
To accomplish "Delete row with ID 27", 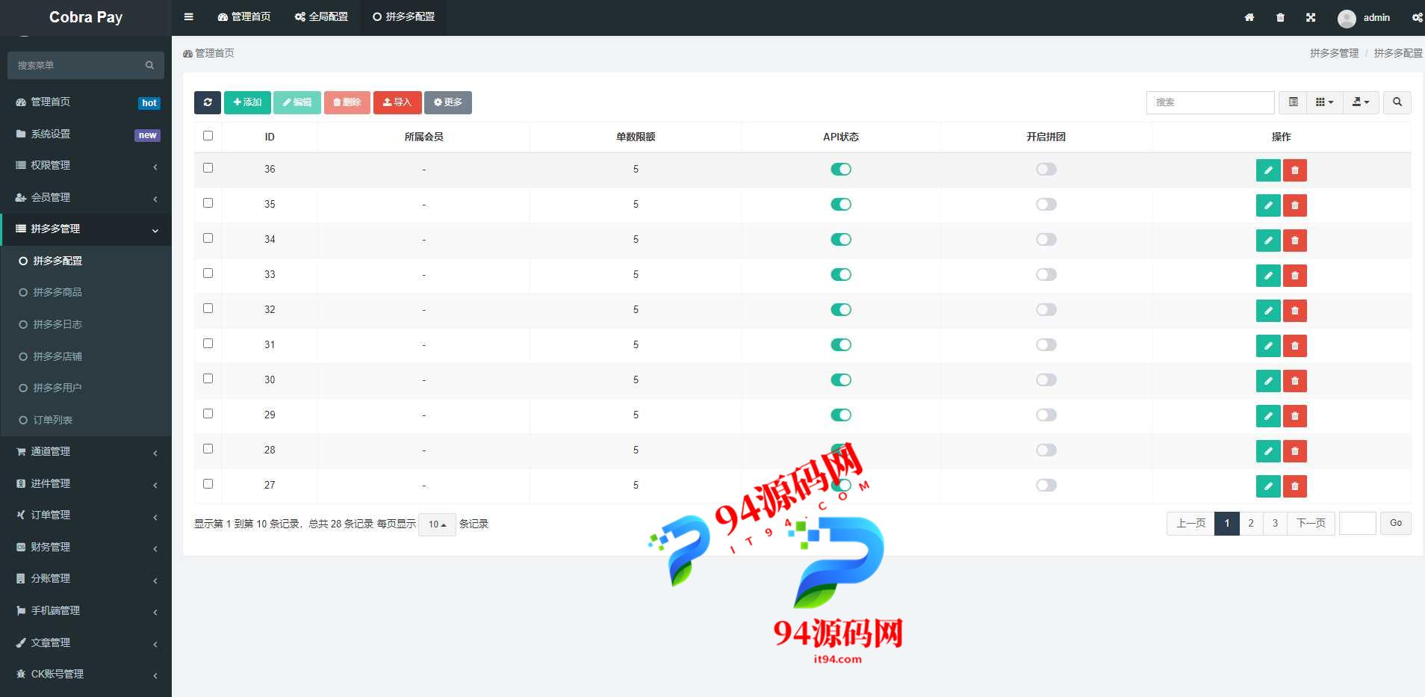I will point(1295,486).
